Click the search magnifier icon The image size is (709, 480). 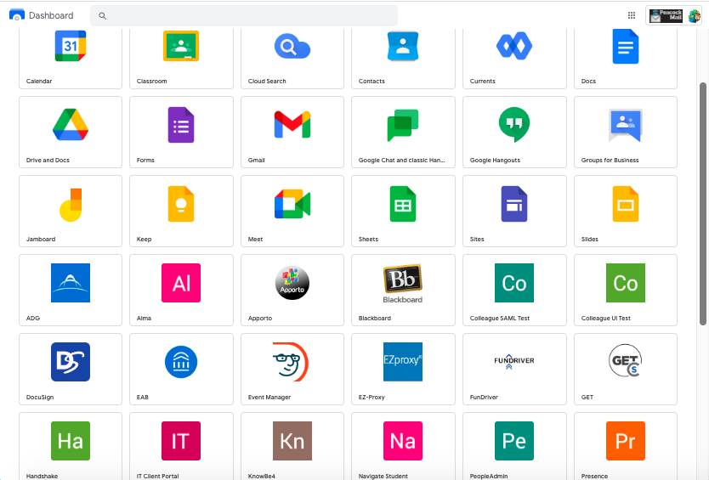tap(103, 16)
